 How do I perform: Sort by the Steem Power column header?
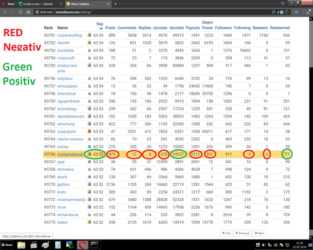[x=207, y=25]
